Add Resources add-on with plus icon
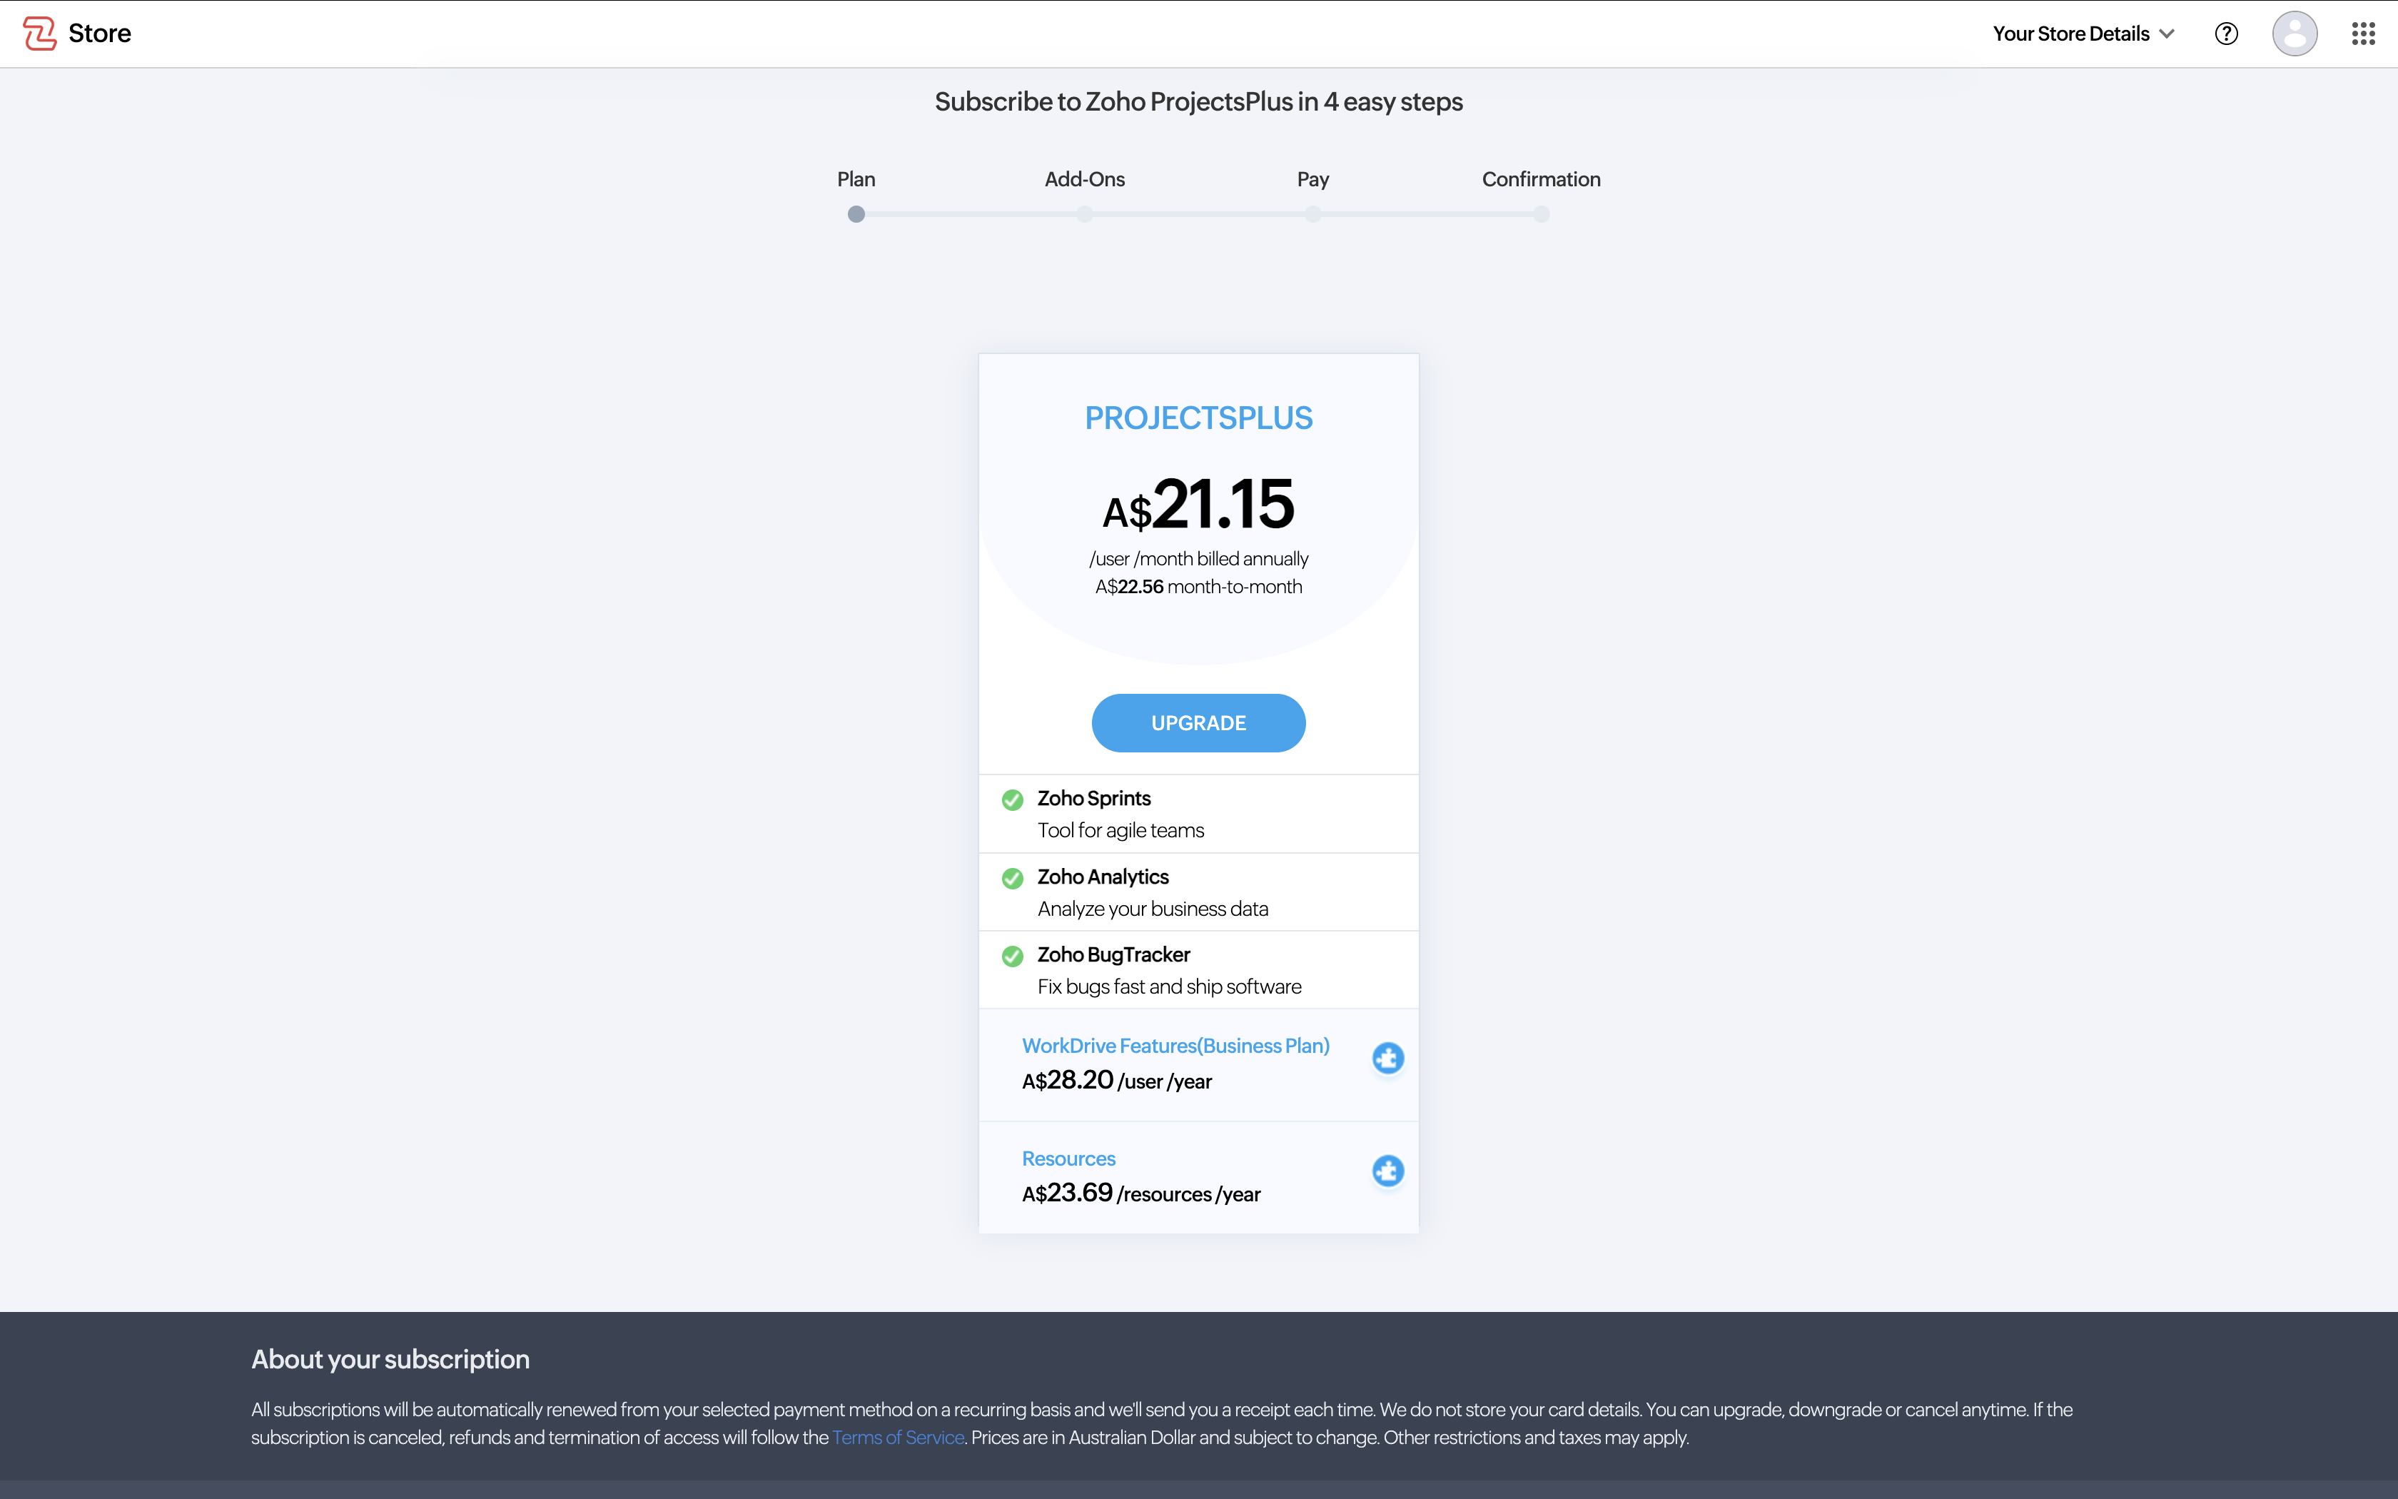 (1387, 1171)
